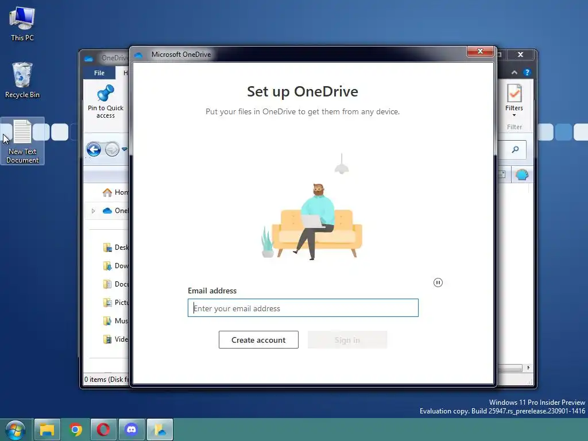The image size is (588, 441).
Task: Click the forward navigation arrow in Explorer
Action: coord(112,150)
